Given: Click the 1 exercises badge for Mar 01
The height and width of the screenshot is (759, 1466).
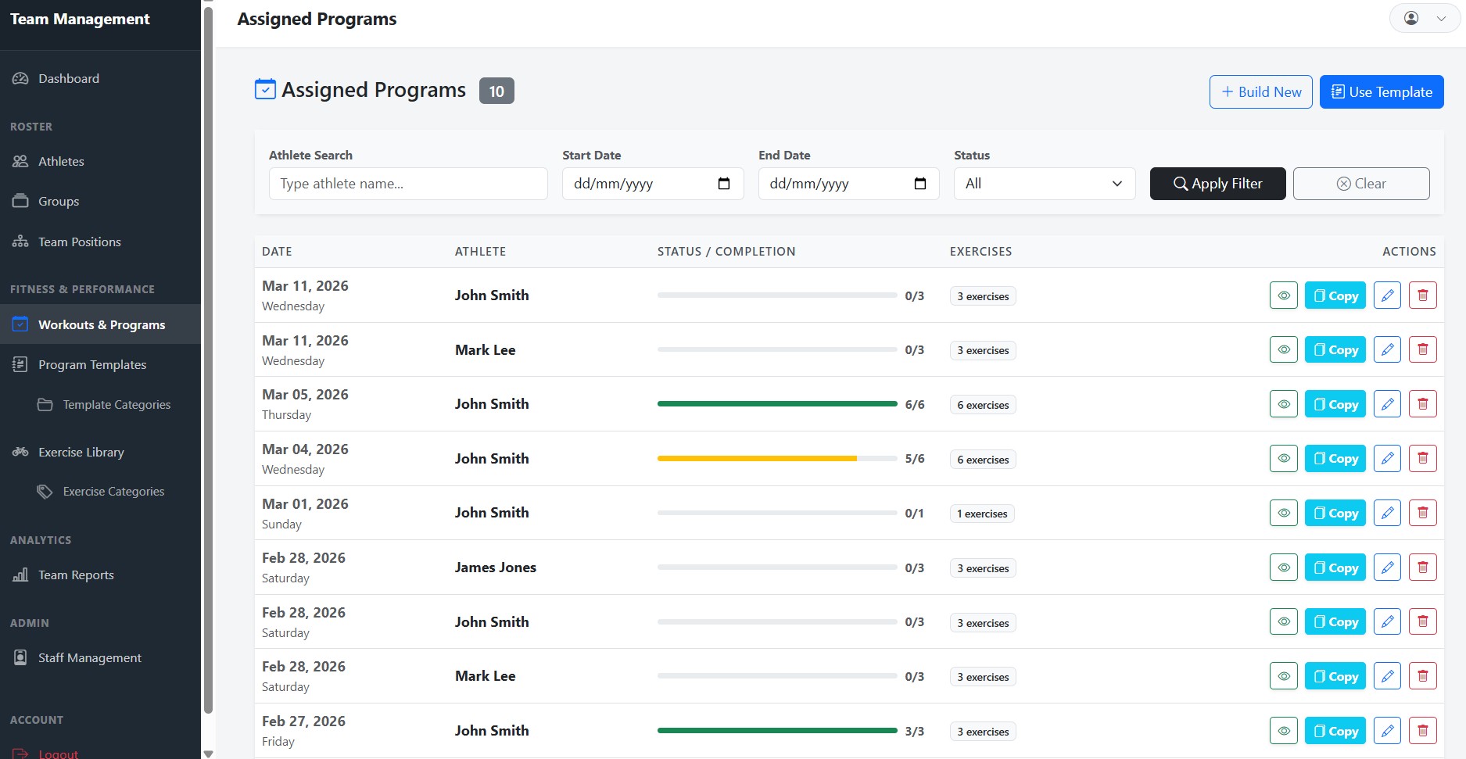Looking at the screenshot, I should coord(982,514).
